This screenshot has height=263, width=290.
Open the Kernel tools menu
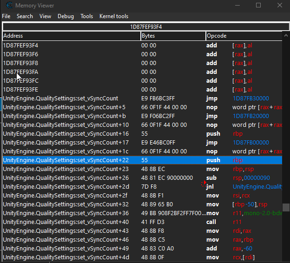[x=114, y=16]
